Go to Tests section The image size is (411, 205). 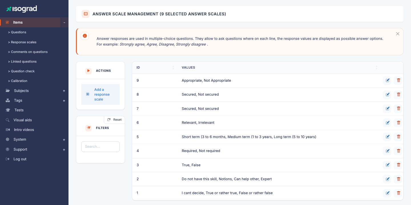pos(19,110)
